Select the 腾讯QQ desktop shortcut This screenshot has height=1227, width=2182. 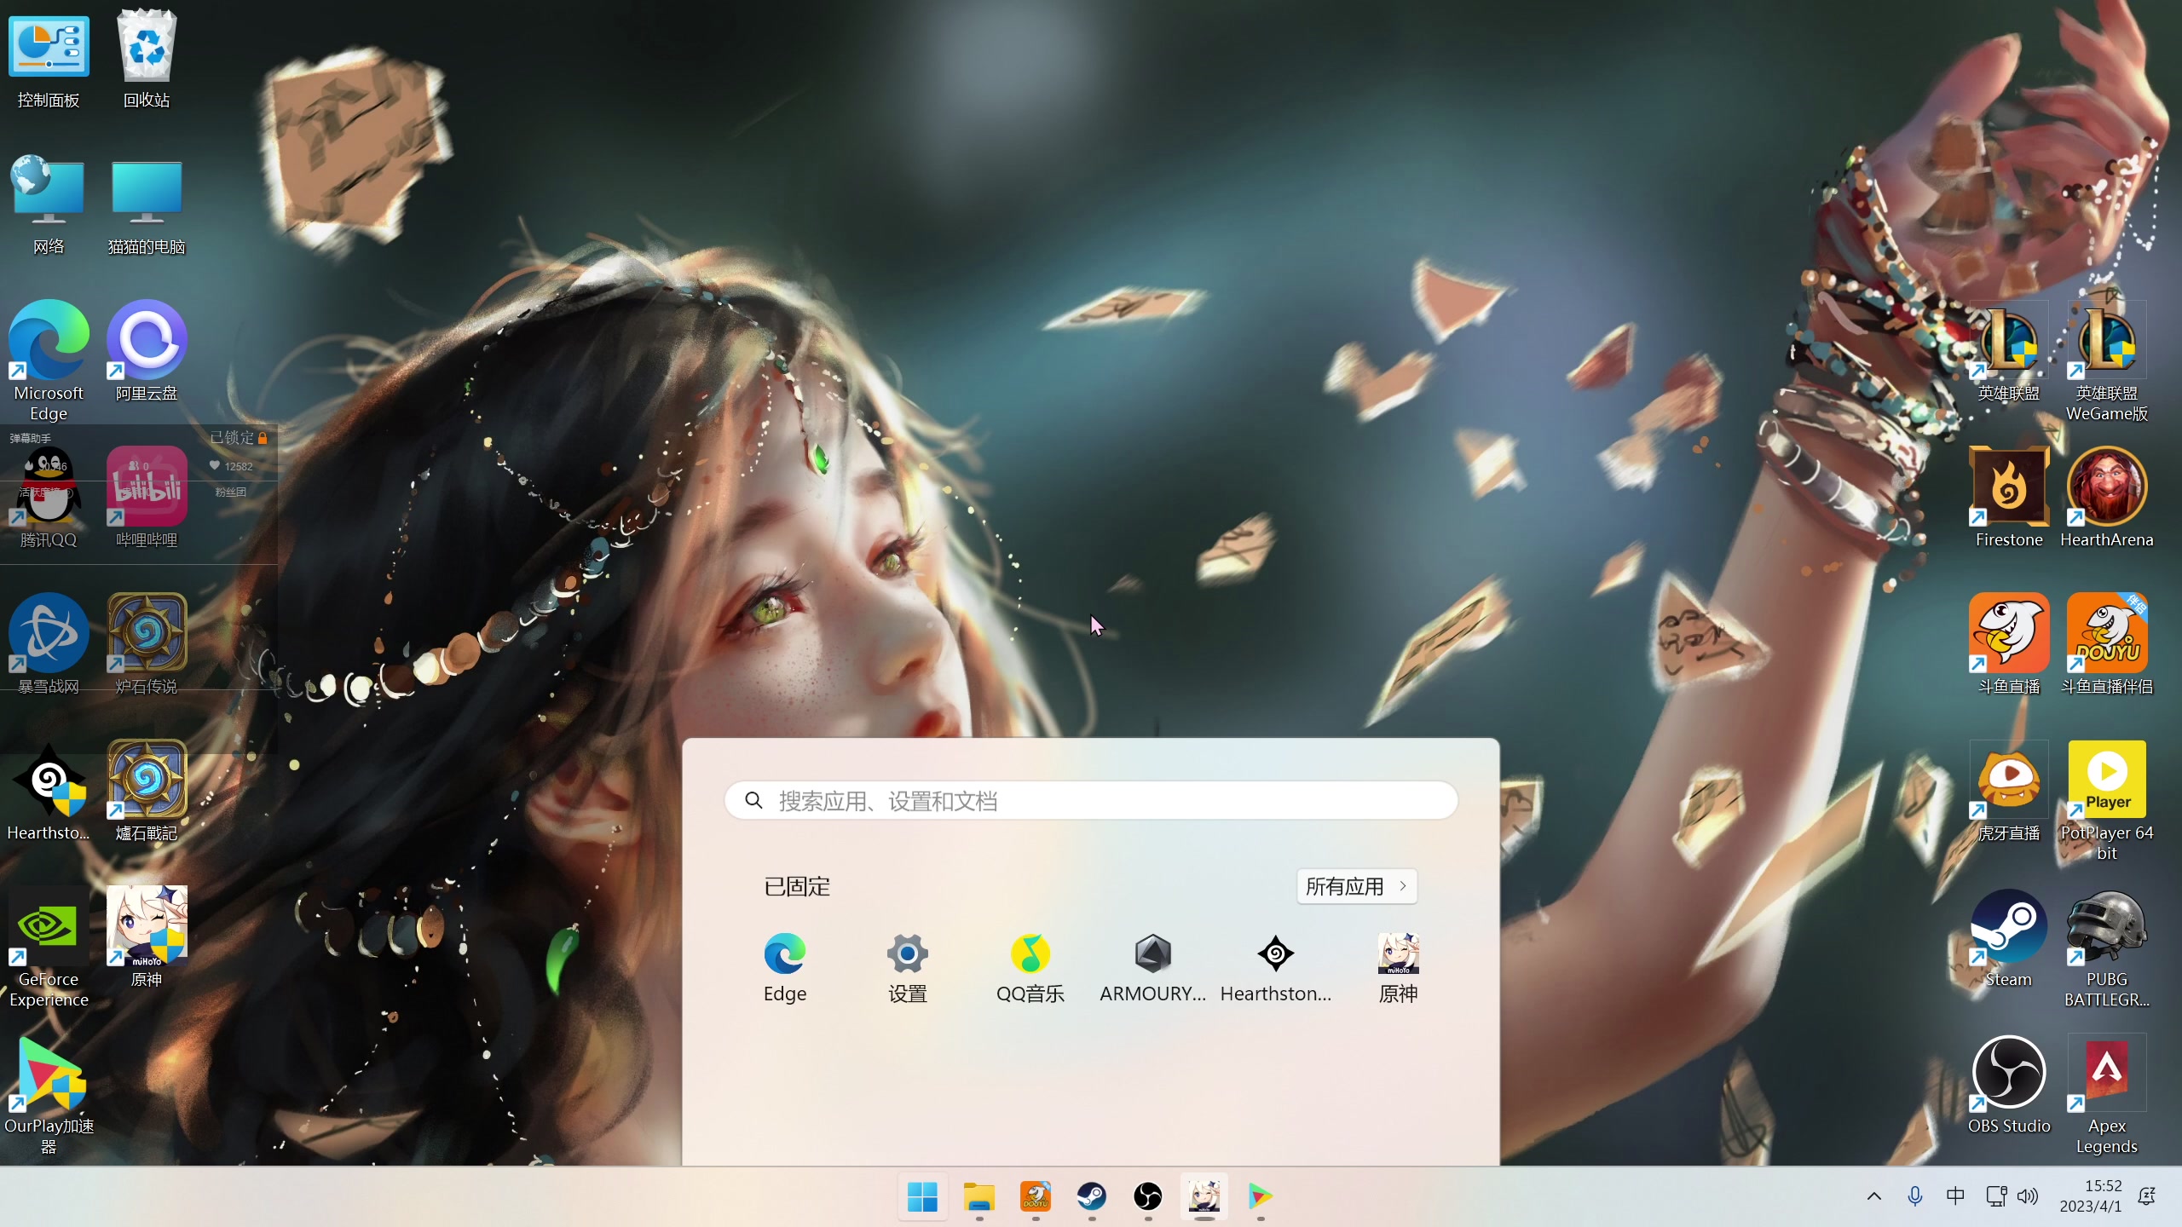(49, 498)
